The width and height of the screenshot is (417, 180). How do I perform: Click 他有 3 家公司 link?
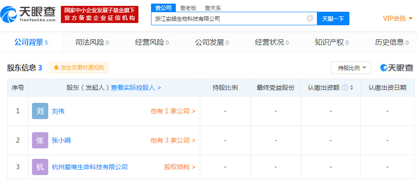click(173, 140)
